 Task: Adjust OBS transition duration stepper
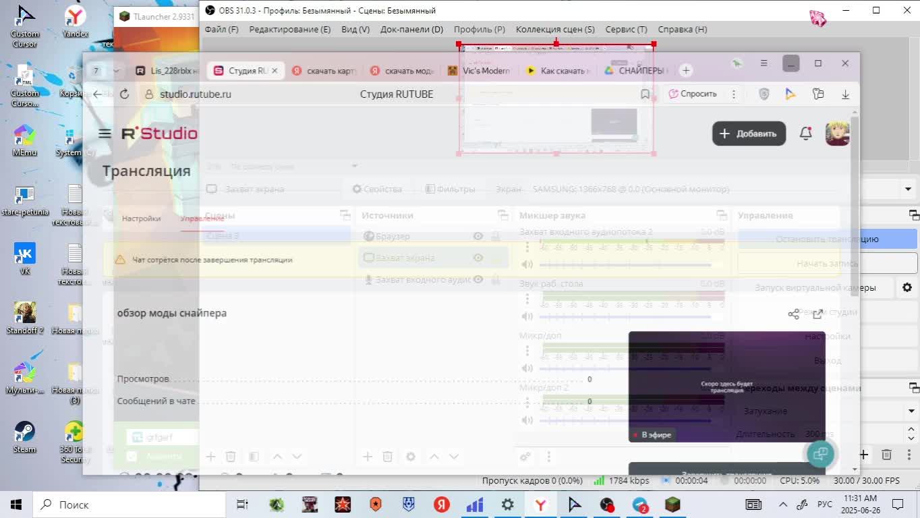click(x=911, y=434)
